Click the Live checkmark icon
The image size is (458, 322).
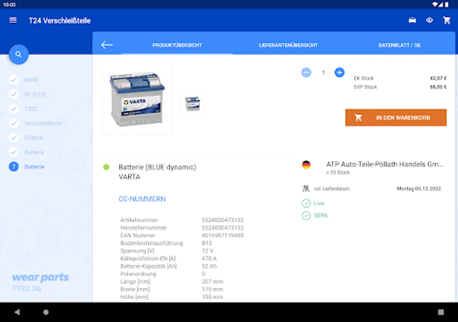pos(306,203)
